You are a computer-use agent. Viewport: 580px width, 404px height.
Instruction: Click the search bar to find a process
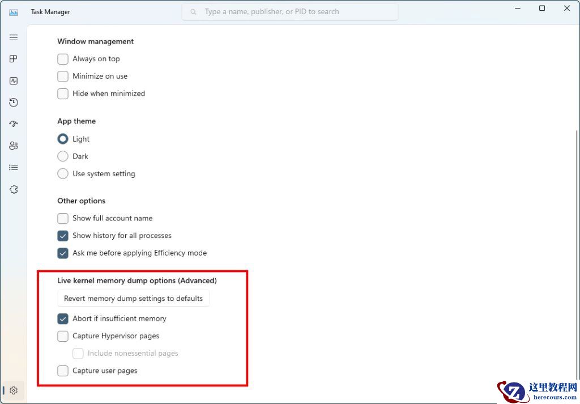[290, 11]
